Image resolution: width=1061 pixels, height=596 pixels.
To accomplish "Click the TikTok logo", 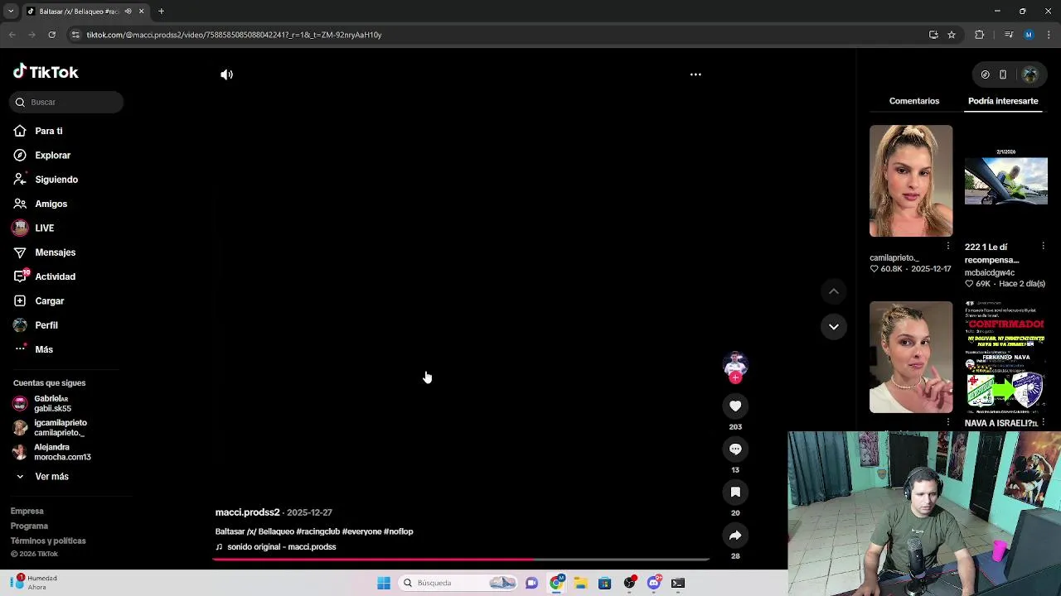I will pyautogui.click(x=46, y=72).
